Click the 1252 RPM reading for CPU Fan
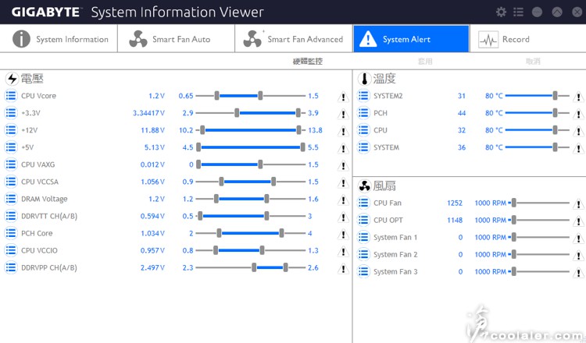 [455, 203]
